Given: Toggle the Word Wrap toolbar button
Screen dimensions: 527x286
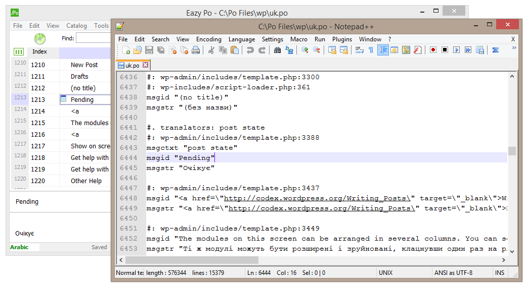Looking at the screenshot, I should point(360,50).
